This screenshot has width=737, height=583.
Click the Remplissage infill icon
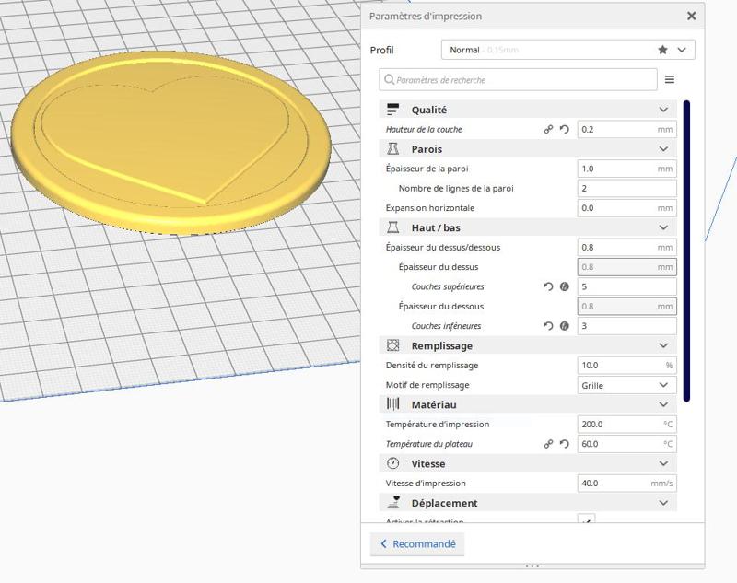pyautogui.click(x=392, y=345)
